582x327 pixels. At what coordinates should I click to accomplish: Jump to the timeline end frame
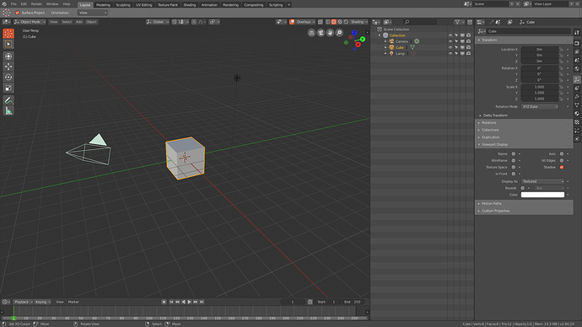click(202, 302)
